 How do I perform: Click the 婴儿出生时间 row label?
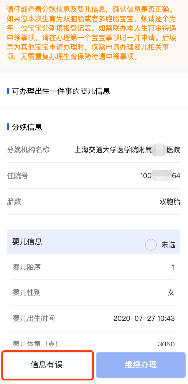click(x=34, y=319)
